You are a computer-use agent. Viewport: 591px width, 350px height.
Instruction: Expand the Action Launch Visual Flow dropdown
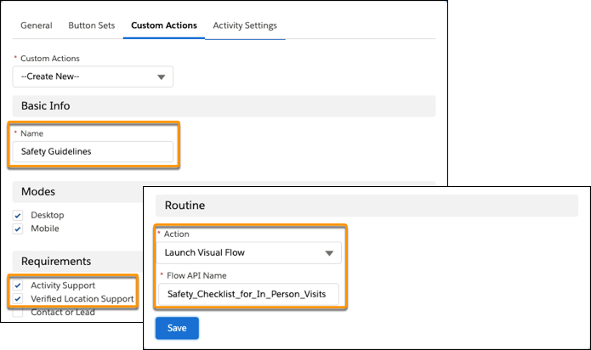pos(249,252)
